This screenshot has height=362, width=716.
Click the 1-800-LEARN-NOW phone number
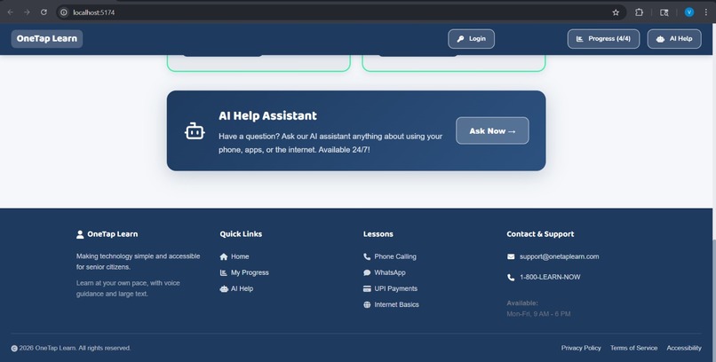[550, 277]
